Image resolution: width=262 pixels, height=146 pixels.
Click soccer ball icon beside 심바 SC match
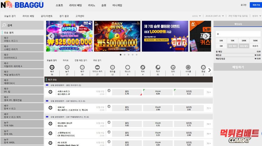tap(50, 108)
